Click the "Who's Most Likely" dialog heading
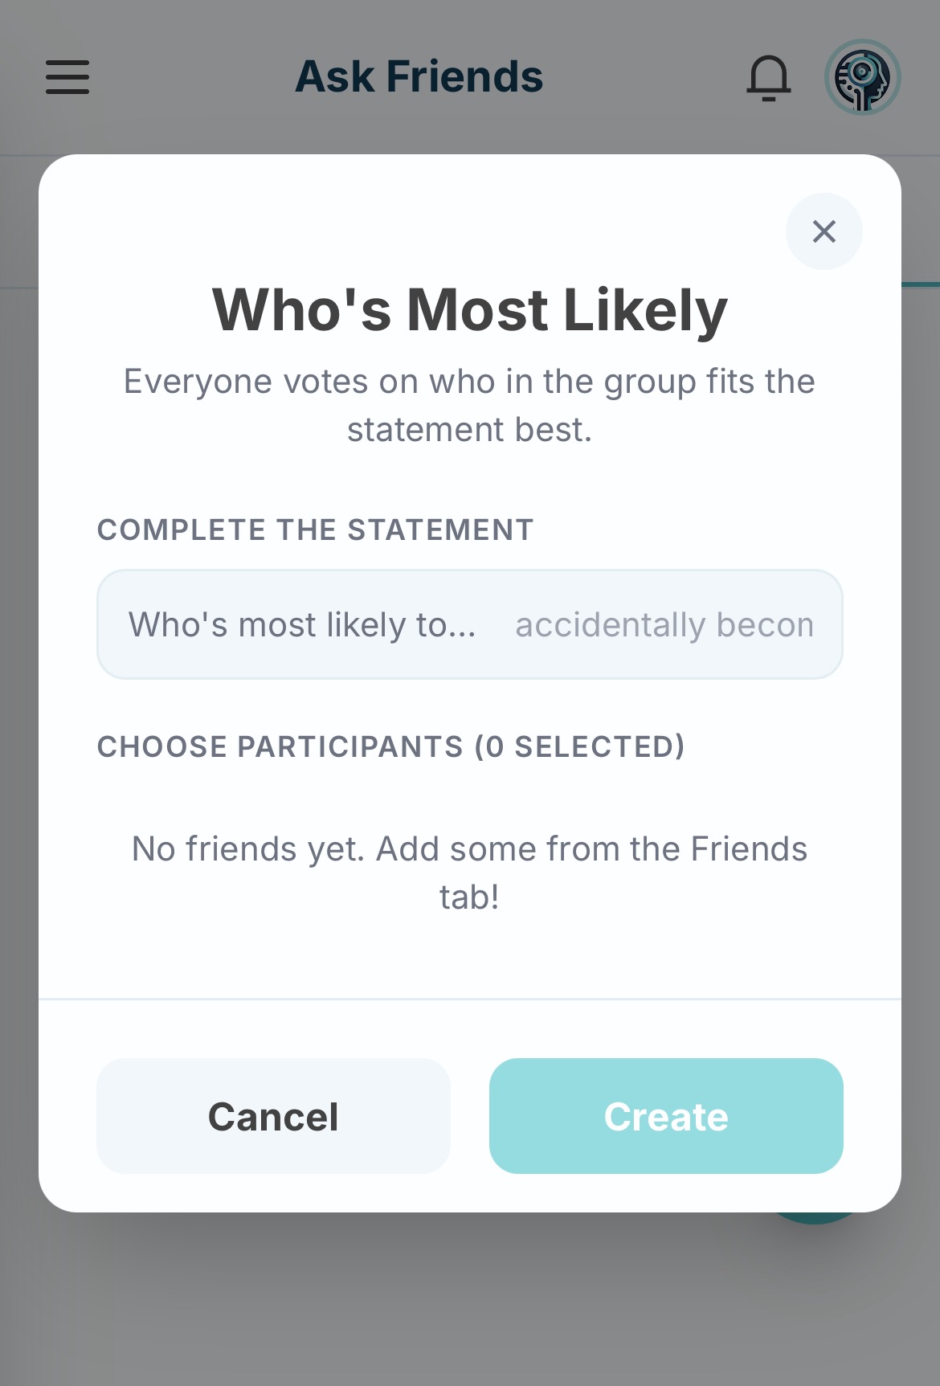The width and height of the screenshot is (940, 1386). tap(469, 310)
